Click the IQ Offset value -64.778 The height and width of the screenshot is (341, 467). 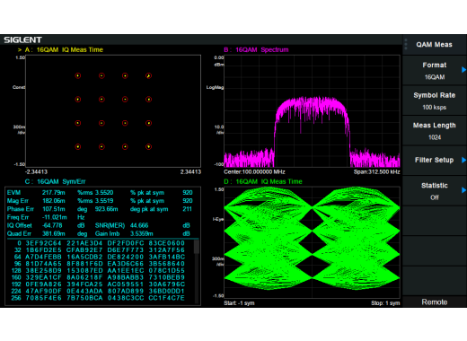coord(52,225)
